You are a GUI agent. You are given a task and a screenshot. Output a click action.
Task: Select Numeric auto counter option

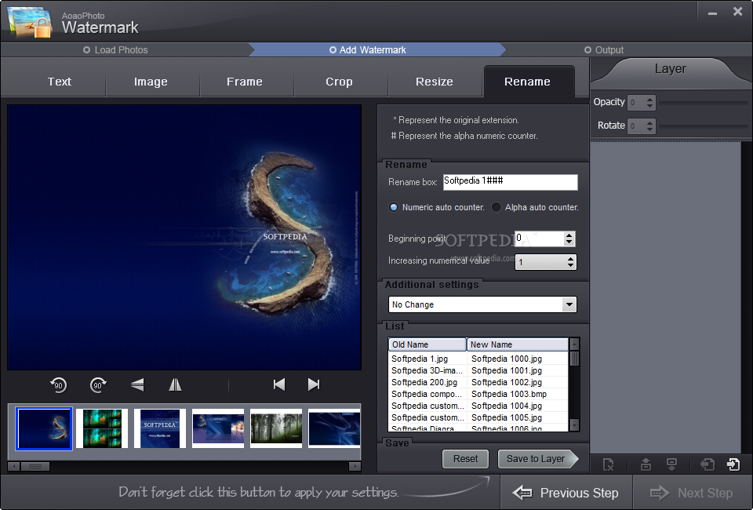point(393,207)
